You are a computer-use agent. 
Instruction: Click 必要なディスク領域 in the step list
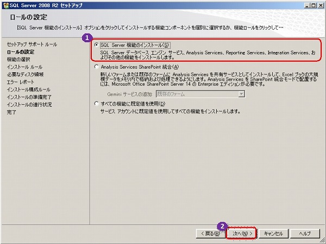25,74
